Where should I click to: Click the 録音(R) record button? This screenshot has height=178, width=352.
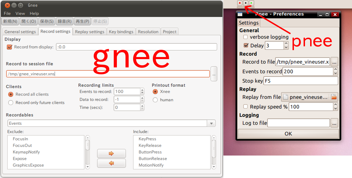tap(65, 21)
